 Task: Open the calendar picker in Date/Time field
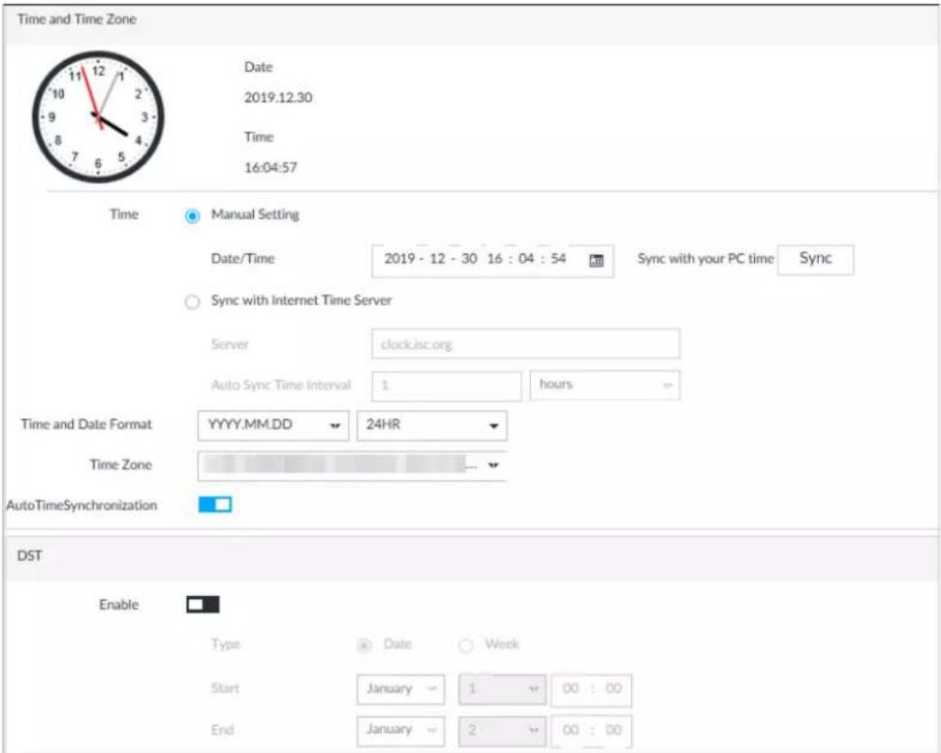(x=596, y=260)
